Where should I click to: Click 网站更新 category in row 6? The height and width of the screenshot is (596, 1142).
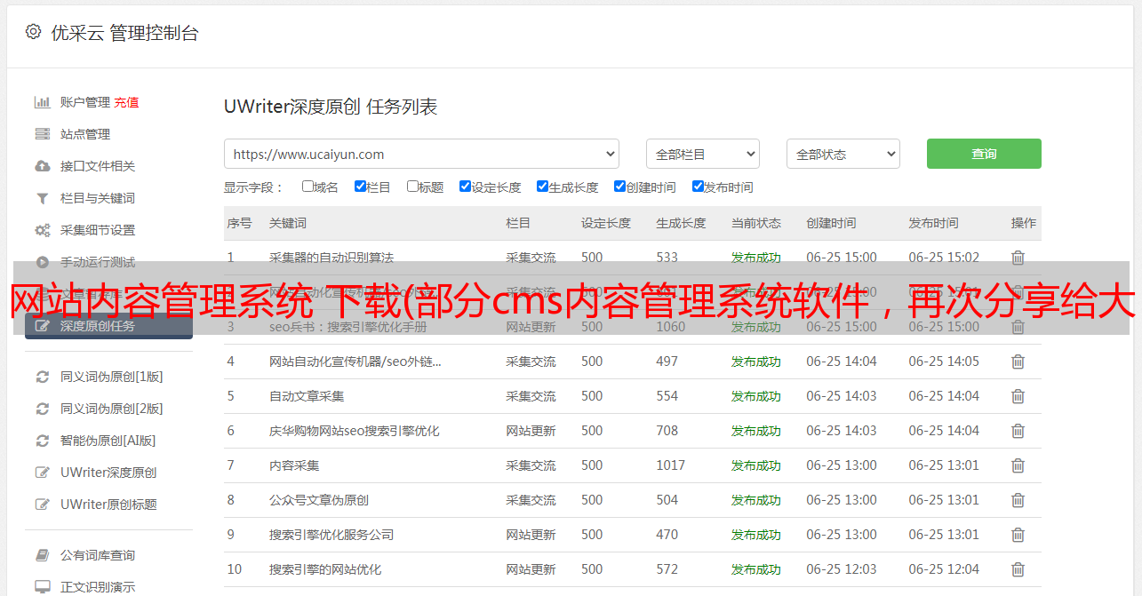531,431
